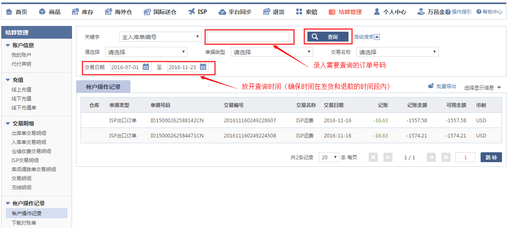Click the 跳转 jump button
509x228 pixels.
point(491,157)
